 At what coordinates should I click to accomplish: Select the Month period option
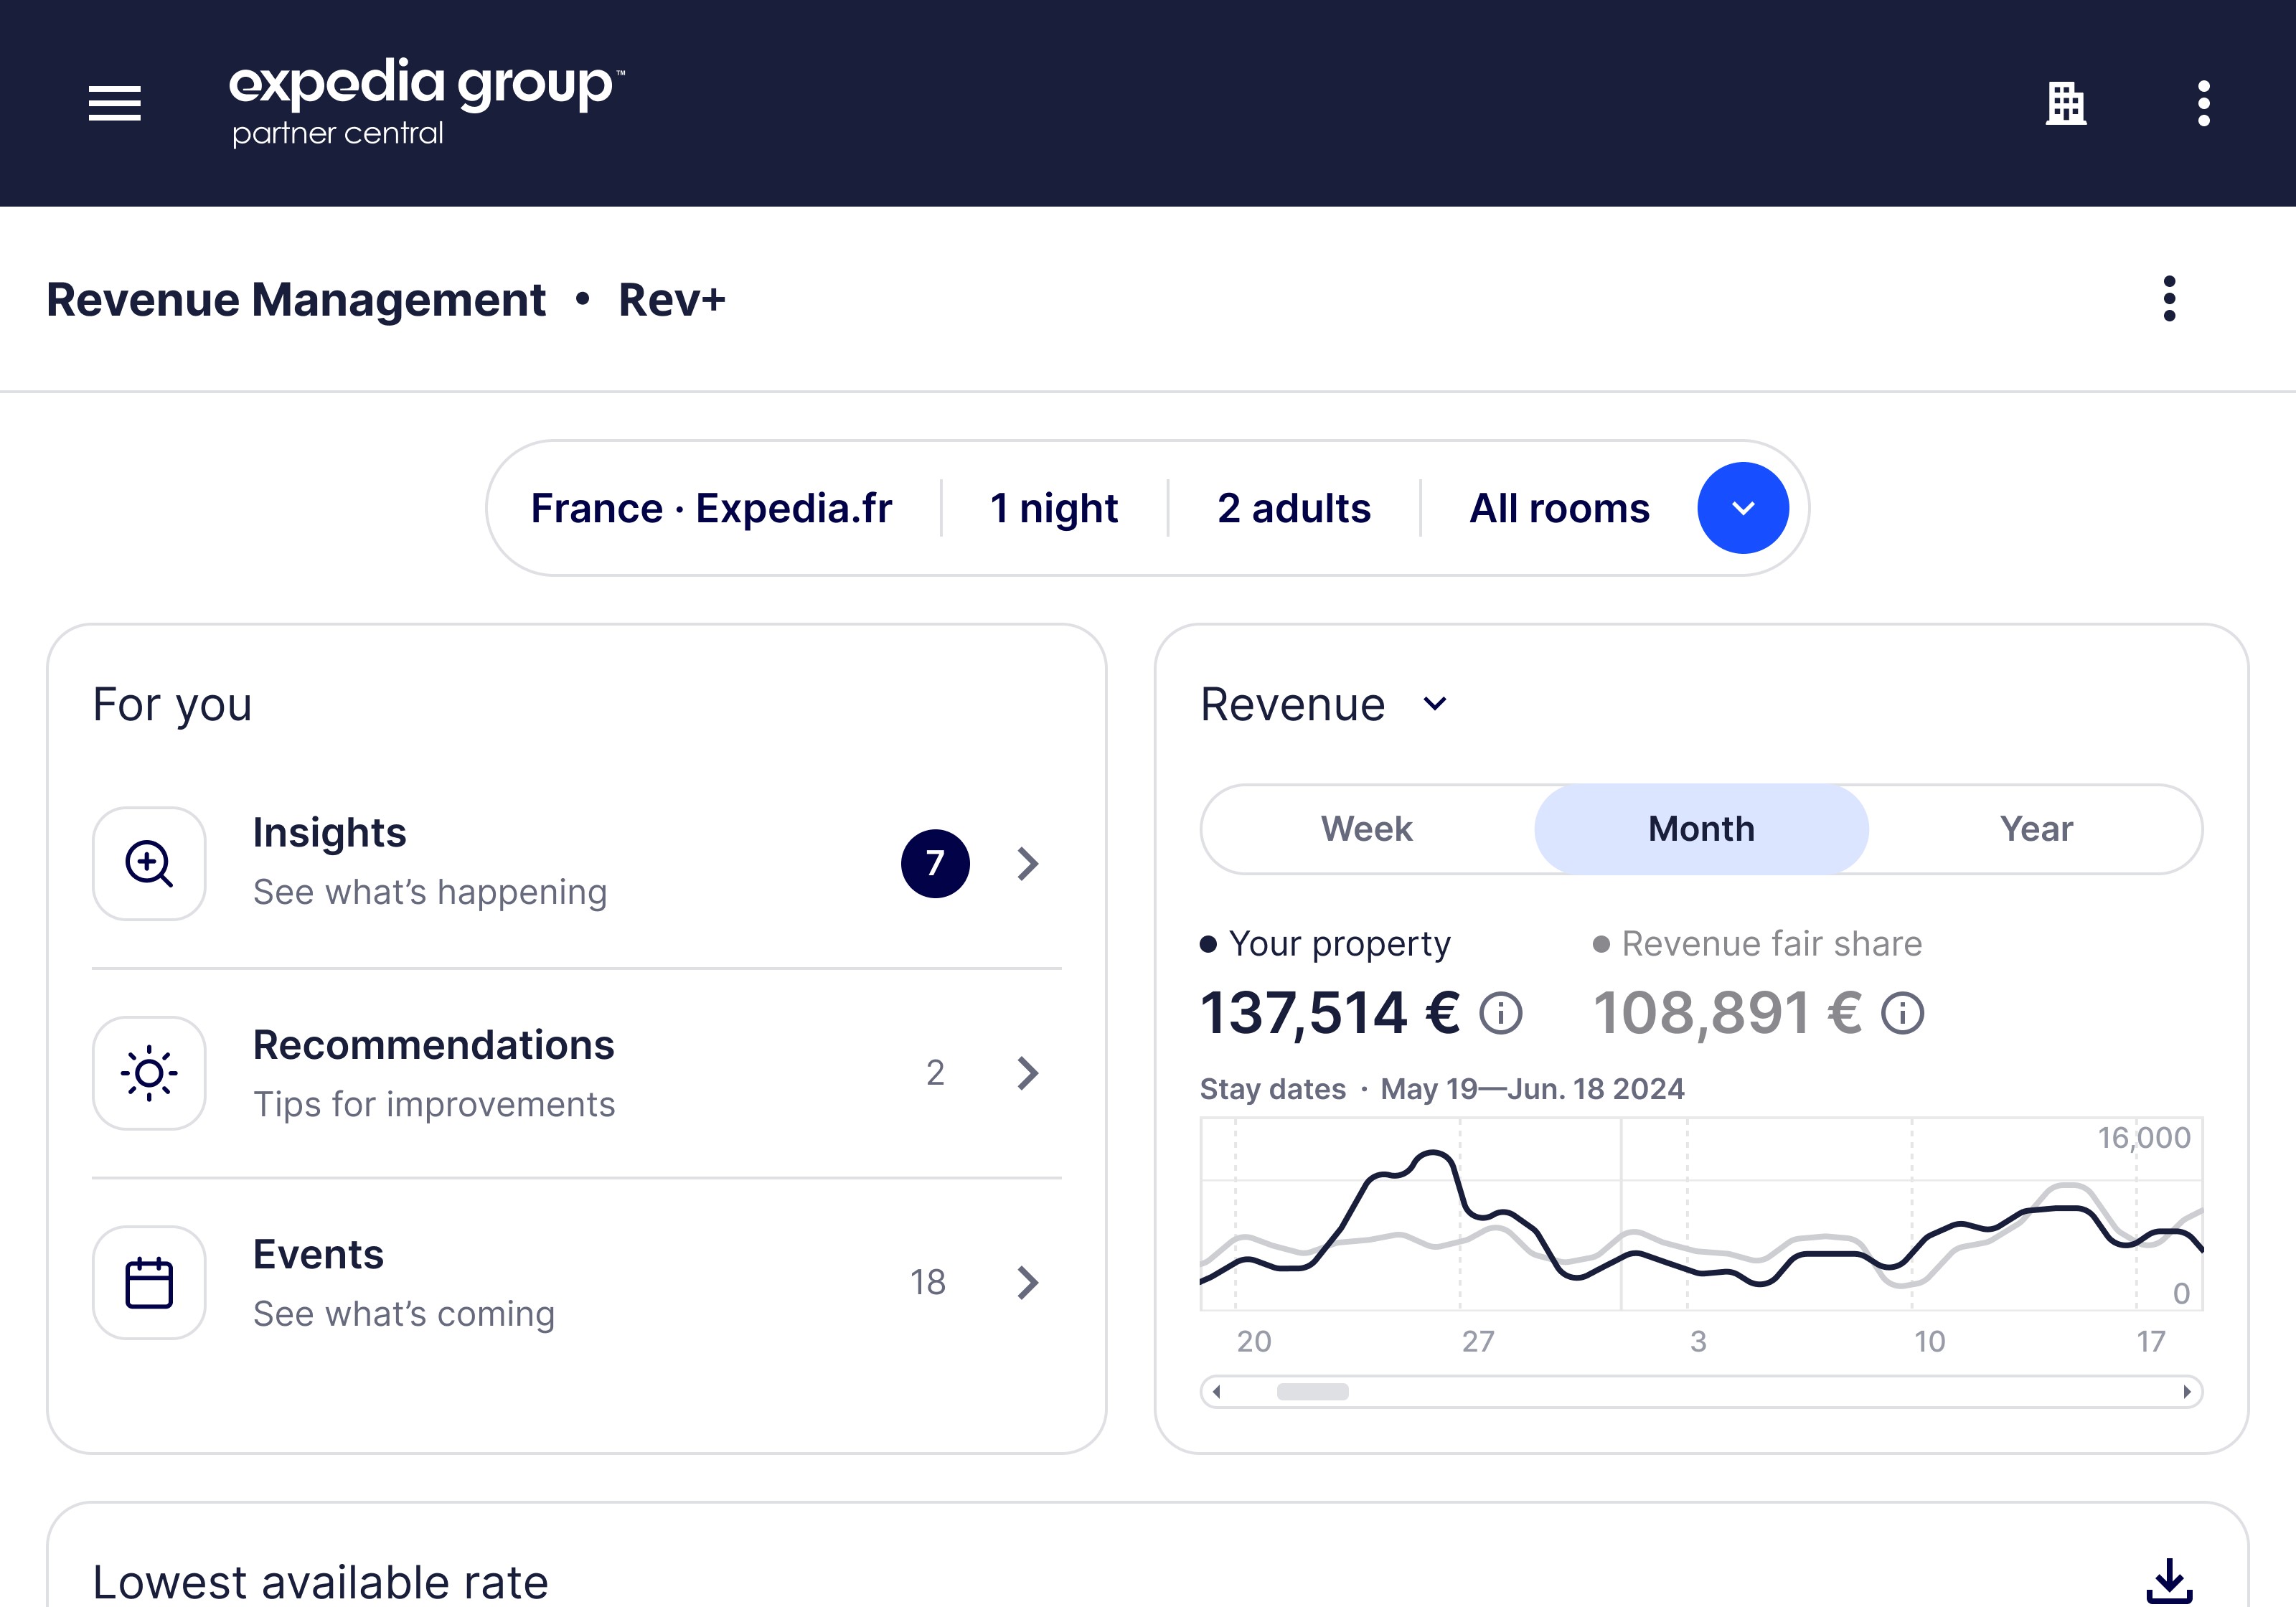[x=1701, y=829]
